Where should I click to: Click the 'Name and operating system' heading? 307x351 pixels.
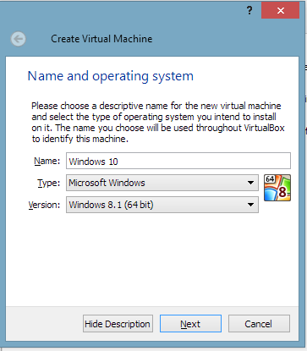click(111, 76)
